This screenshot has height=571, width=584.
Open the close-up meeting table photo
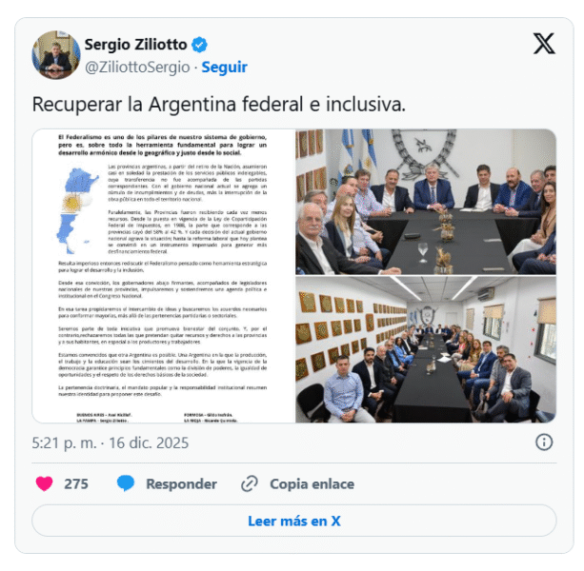click(x=426, y=202)
